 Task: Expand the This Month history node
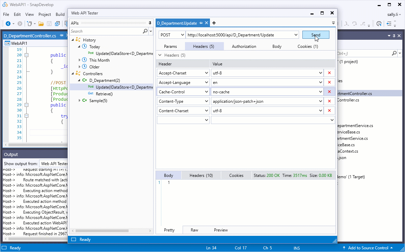pyautogui.click(x=80, y=60)
